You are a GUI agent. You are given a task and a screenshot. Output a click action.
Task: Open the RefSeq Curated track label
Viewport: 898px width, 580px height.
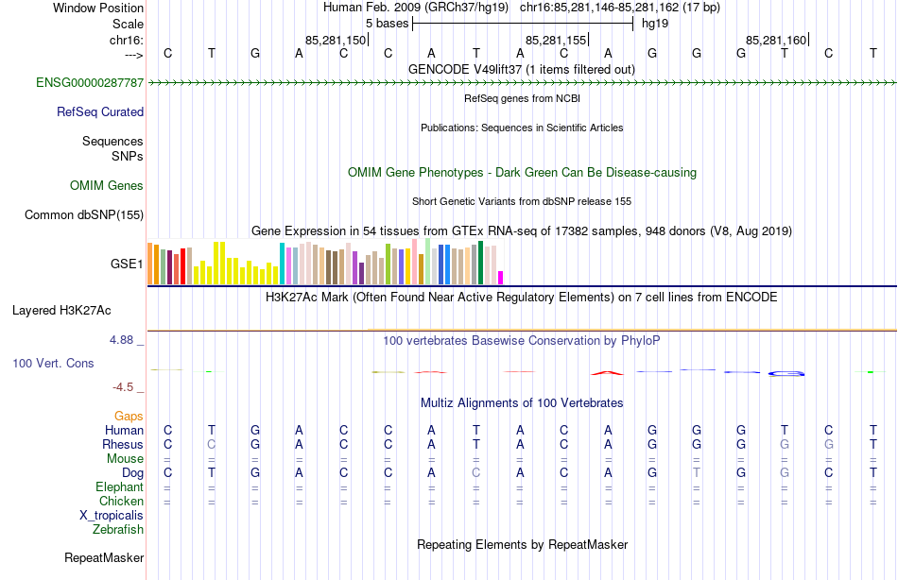[100, 111]
